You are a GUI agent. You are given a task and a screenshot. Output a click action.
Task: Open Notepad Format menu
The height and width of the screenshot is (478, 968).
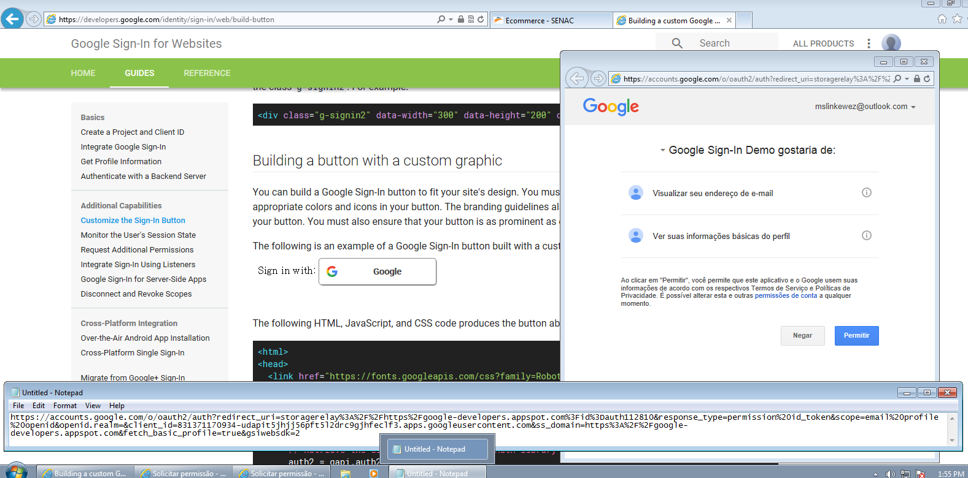point(65,406)
